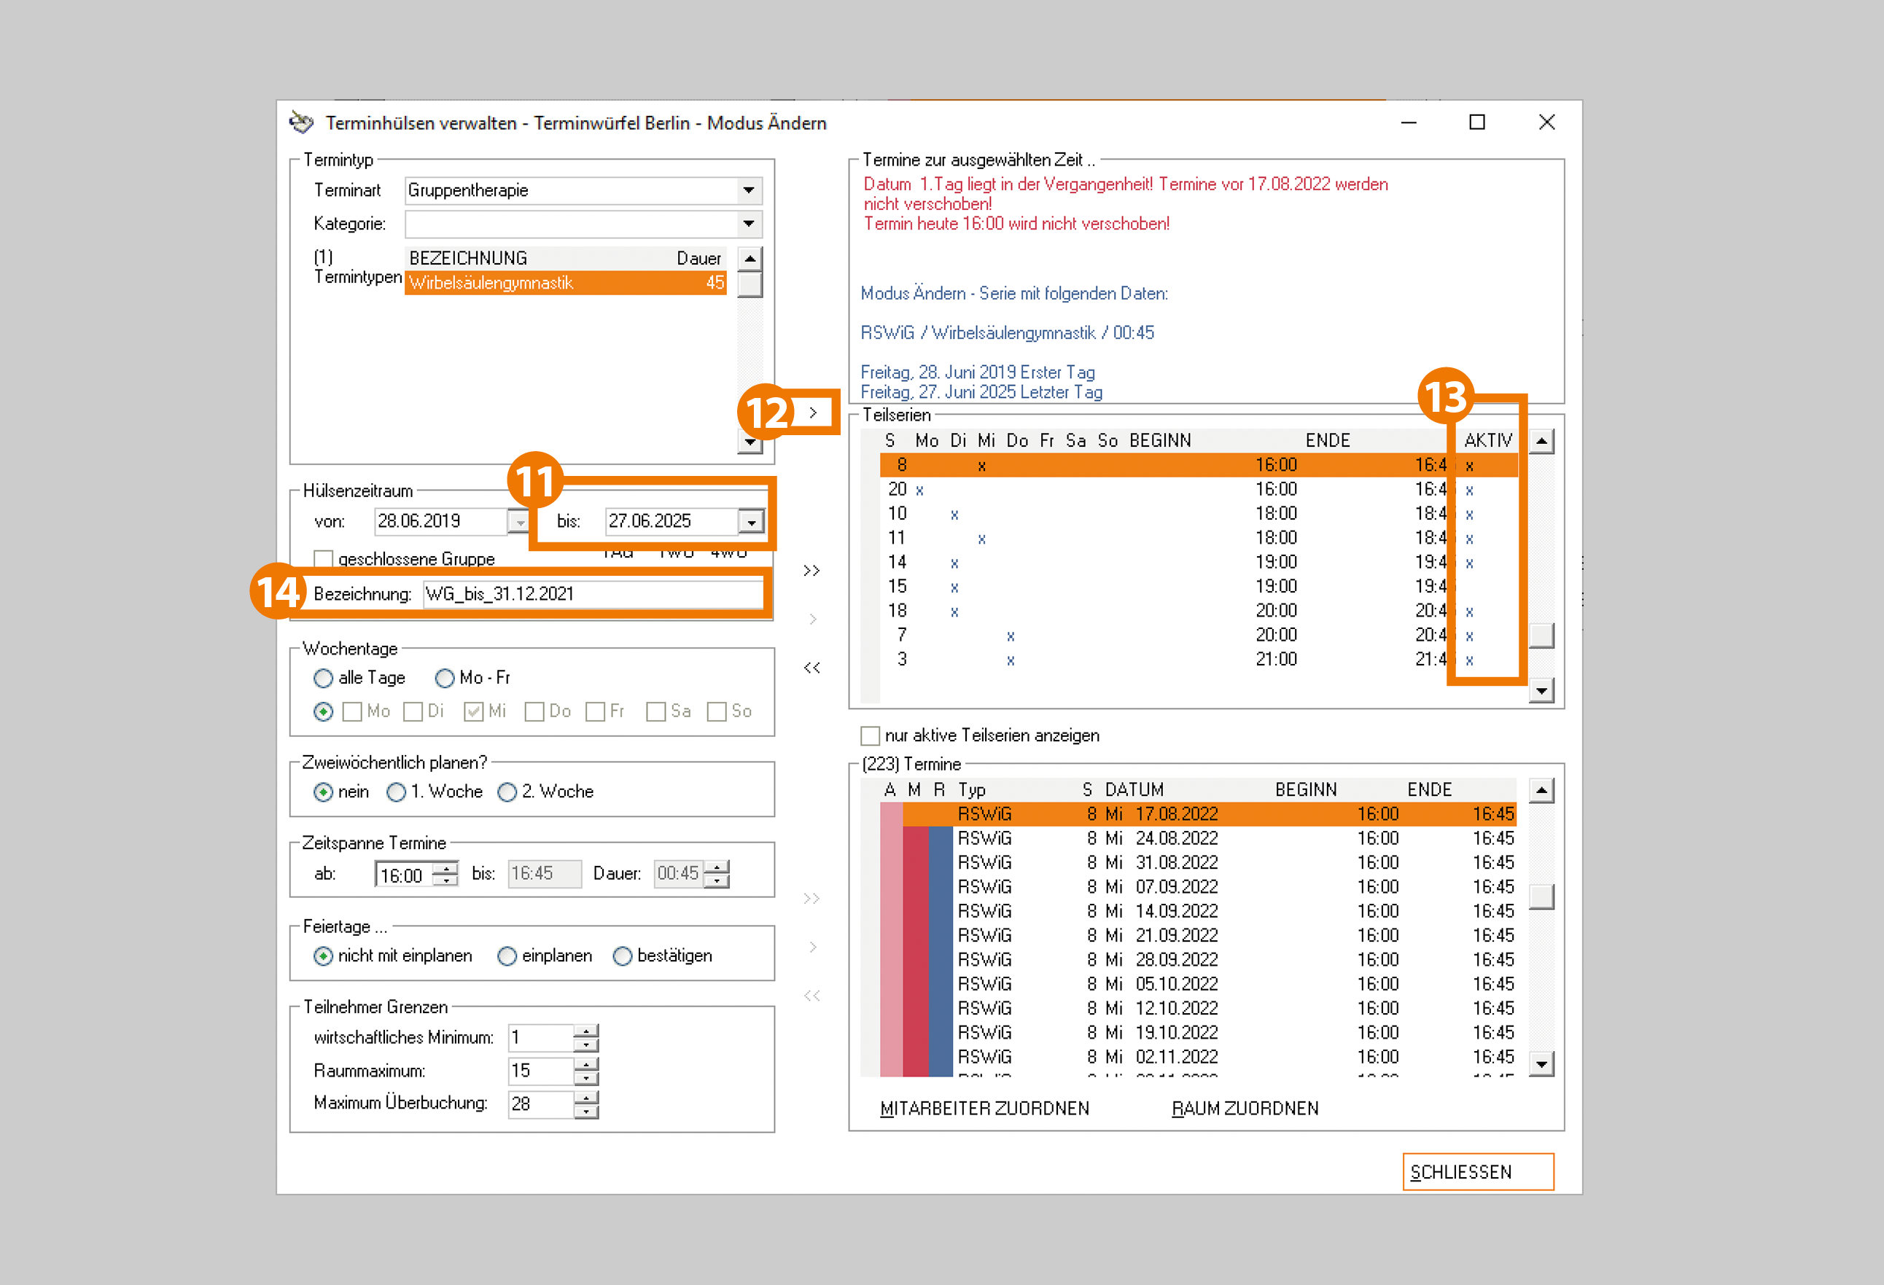Choose 1. Woche biweekly option
The width and height of the screenshot is (1884, 1285).
397,792
